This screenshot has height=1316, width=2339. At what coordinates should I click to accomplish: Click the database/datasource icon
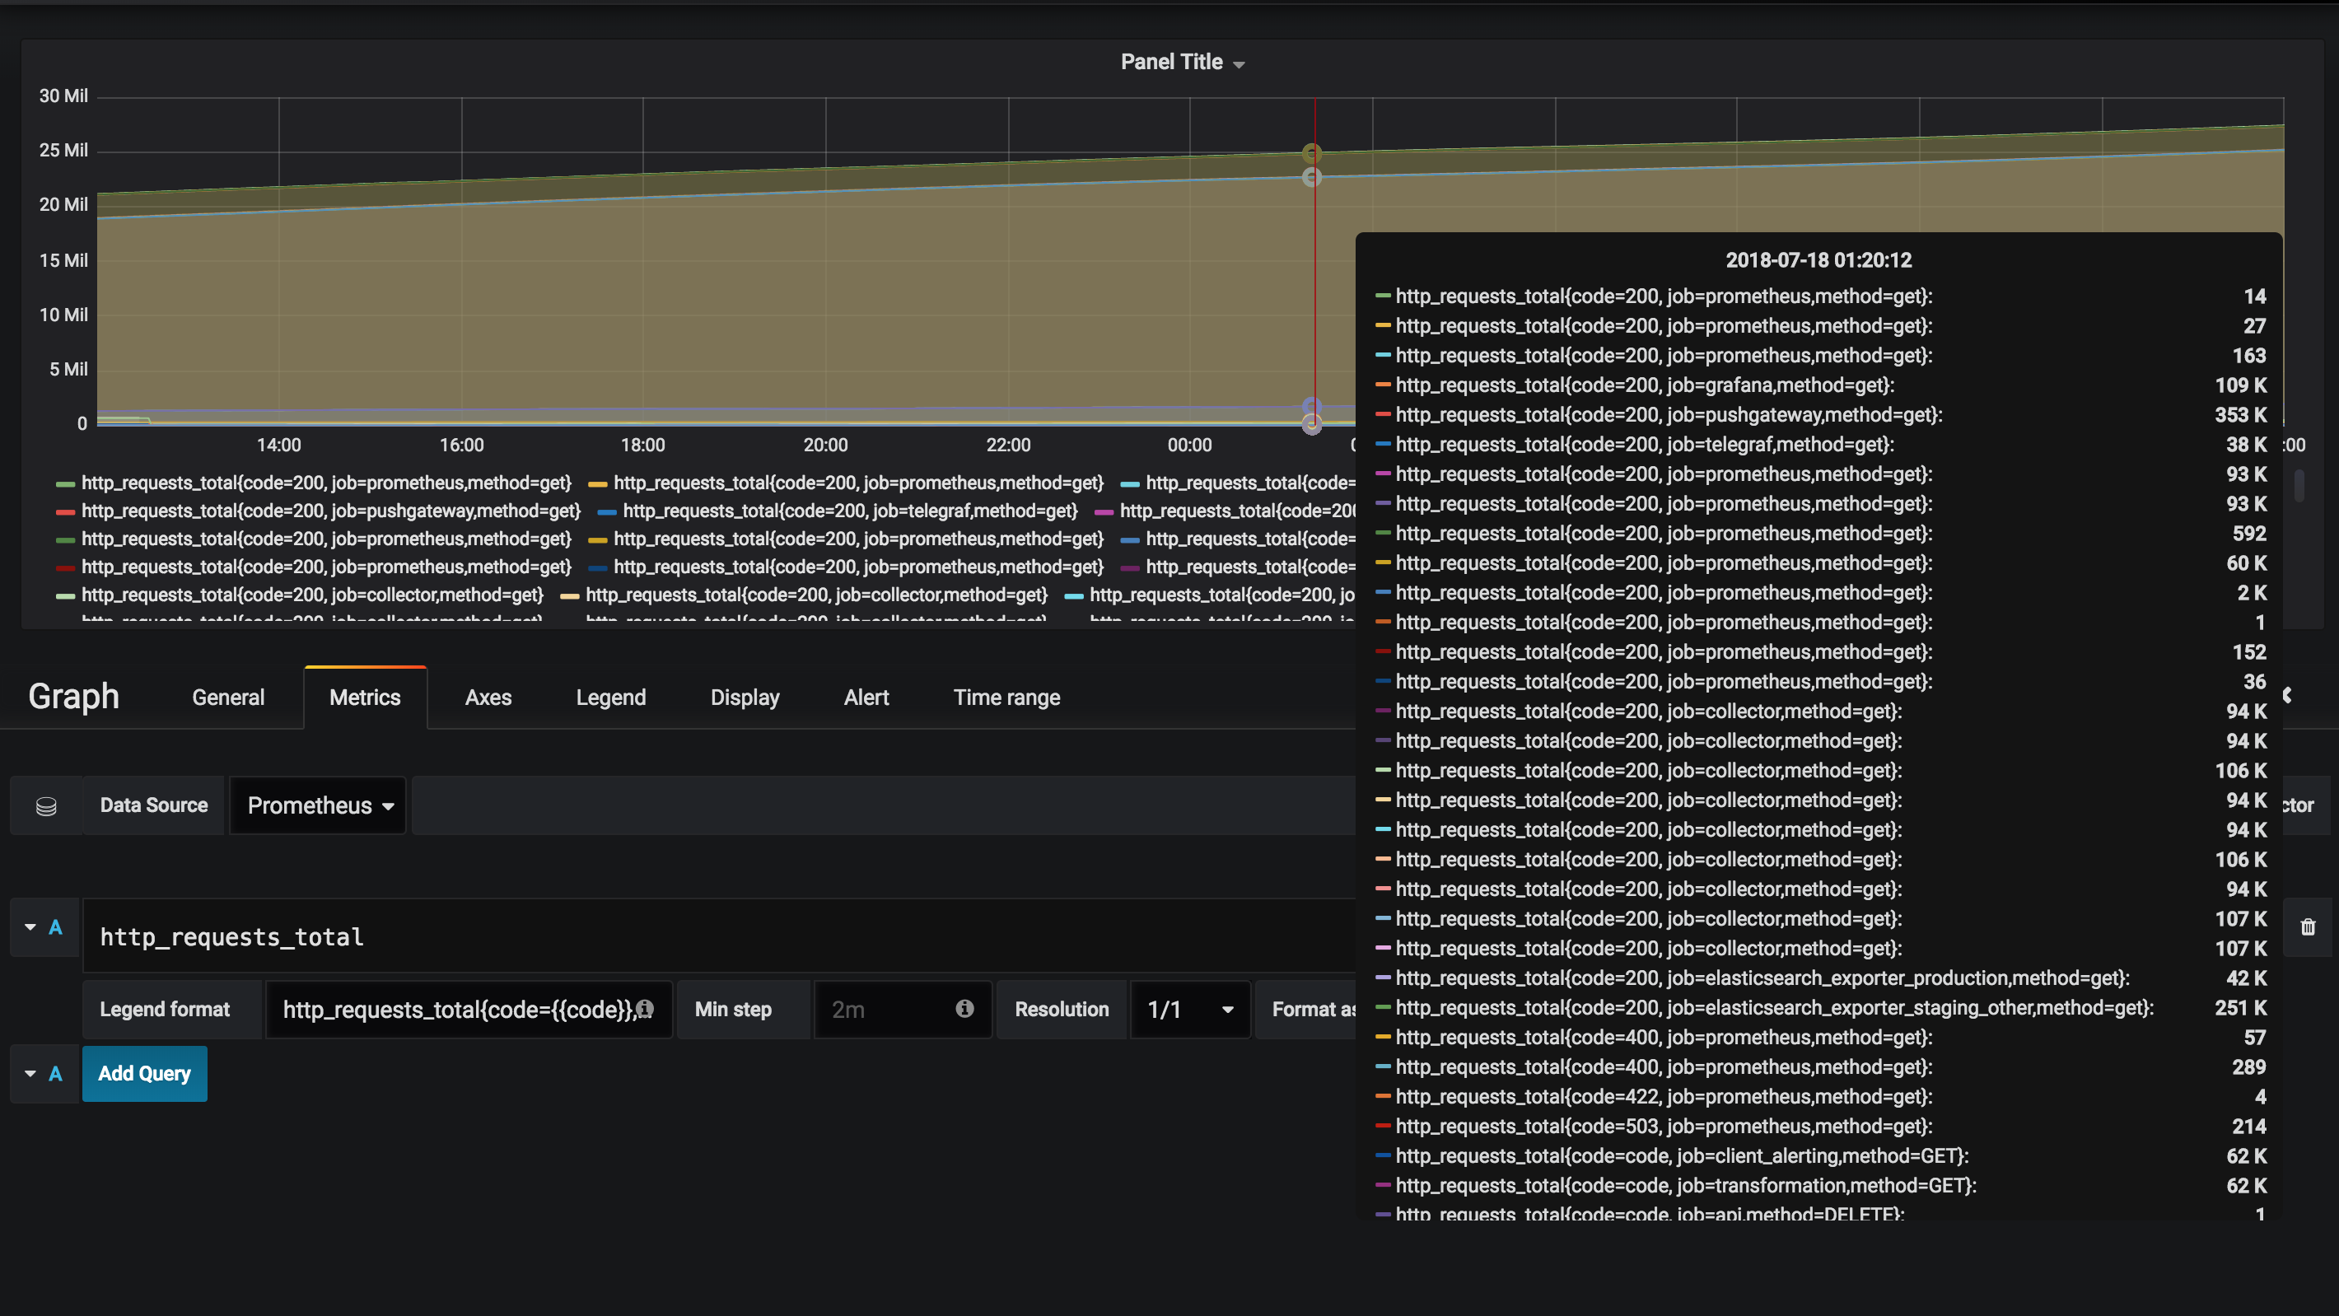[45, 805]
